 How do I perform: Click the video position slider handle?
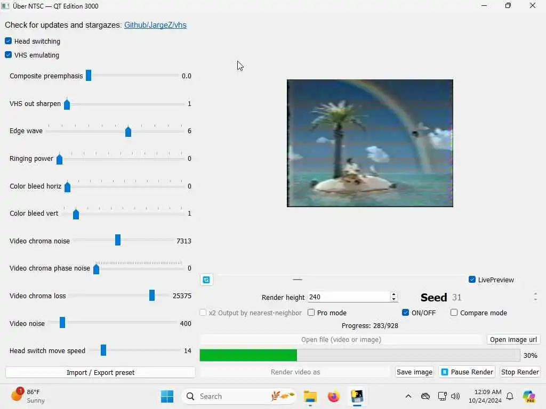pyautogui.click(x=298, y=279)
